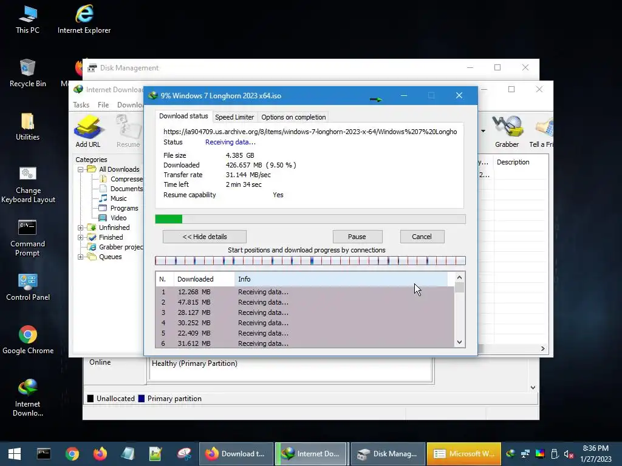The image size is (622, 466).
Task: Open Internet Download Manager desktop shortcut
Action: [x=28, y=397]
